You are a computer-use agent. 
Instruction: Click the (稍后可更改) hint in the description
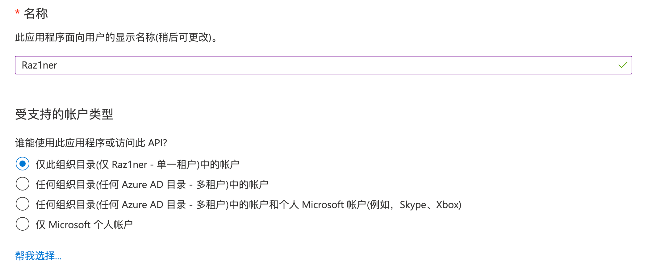point(185,37)
